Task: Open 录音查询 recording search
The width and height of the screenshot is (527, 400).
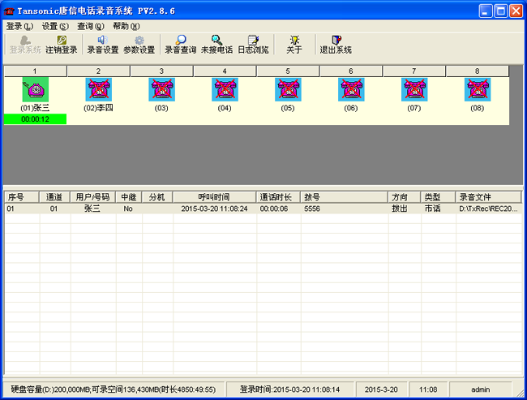Action: 181,44
